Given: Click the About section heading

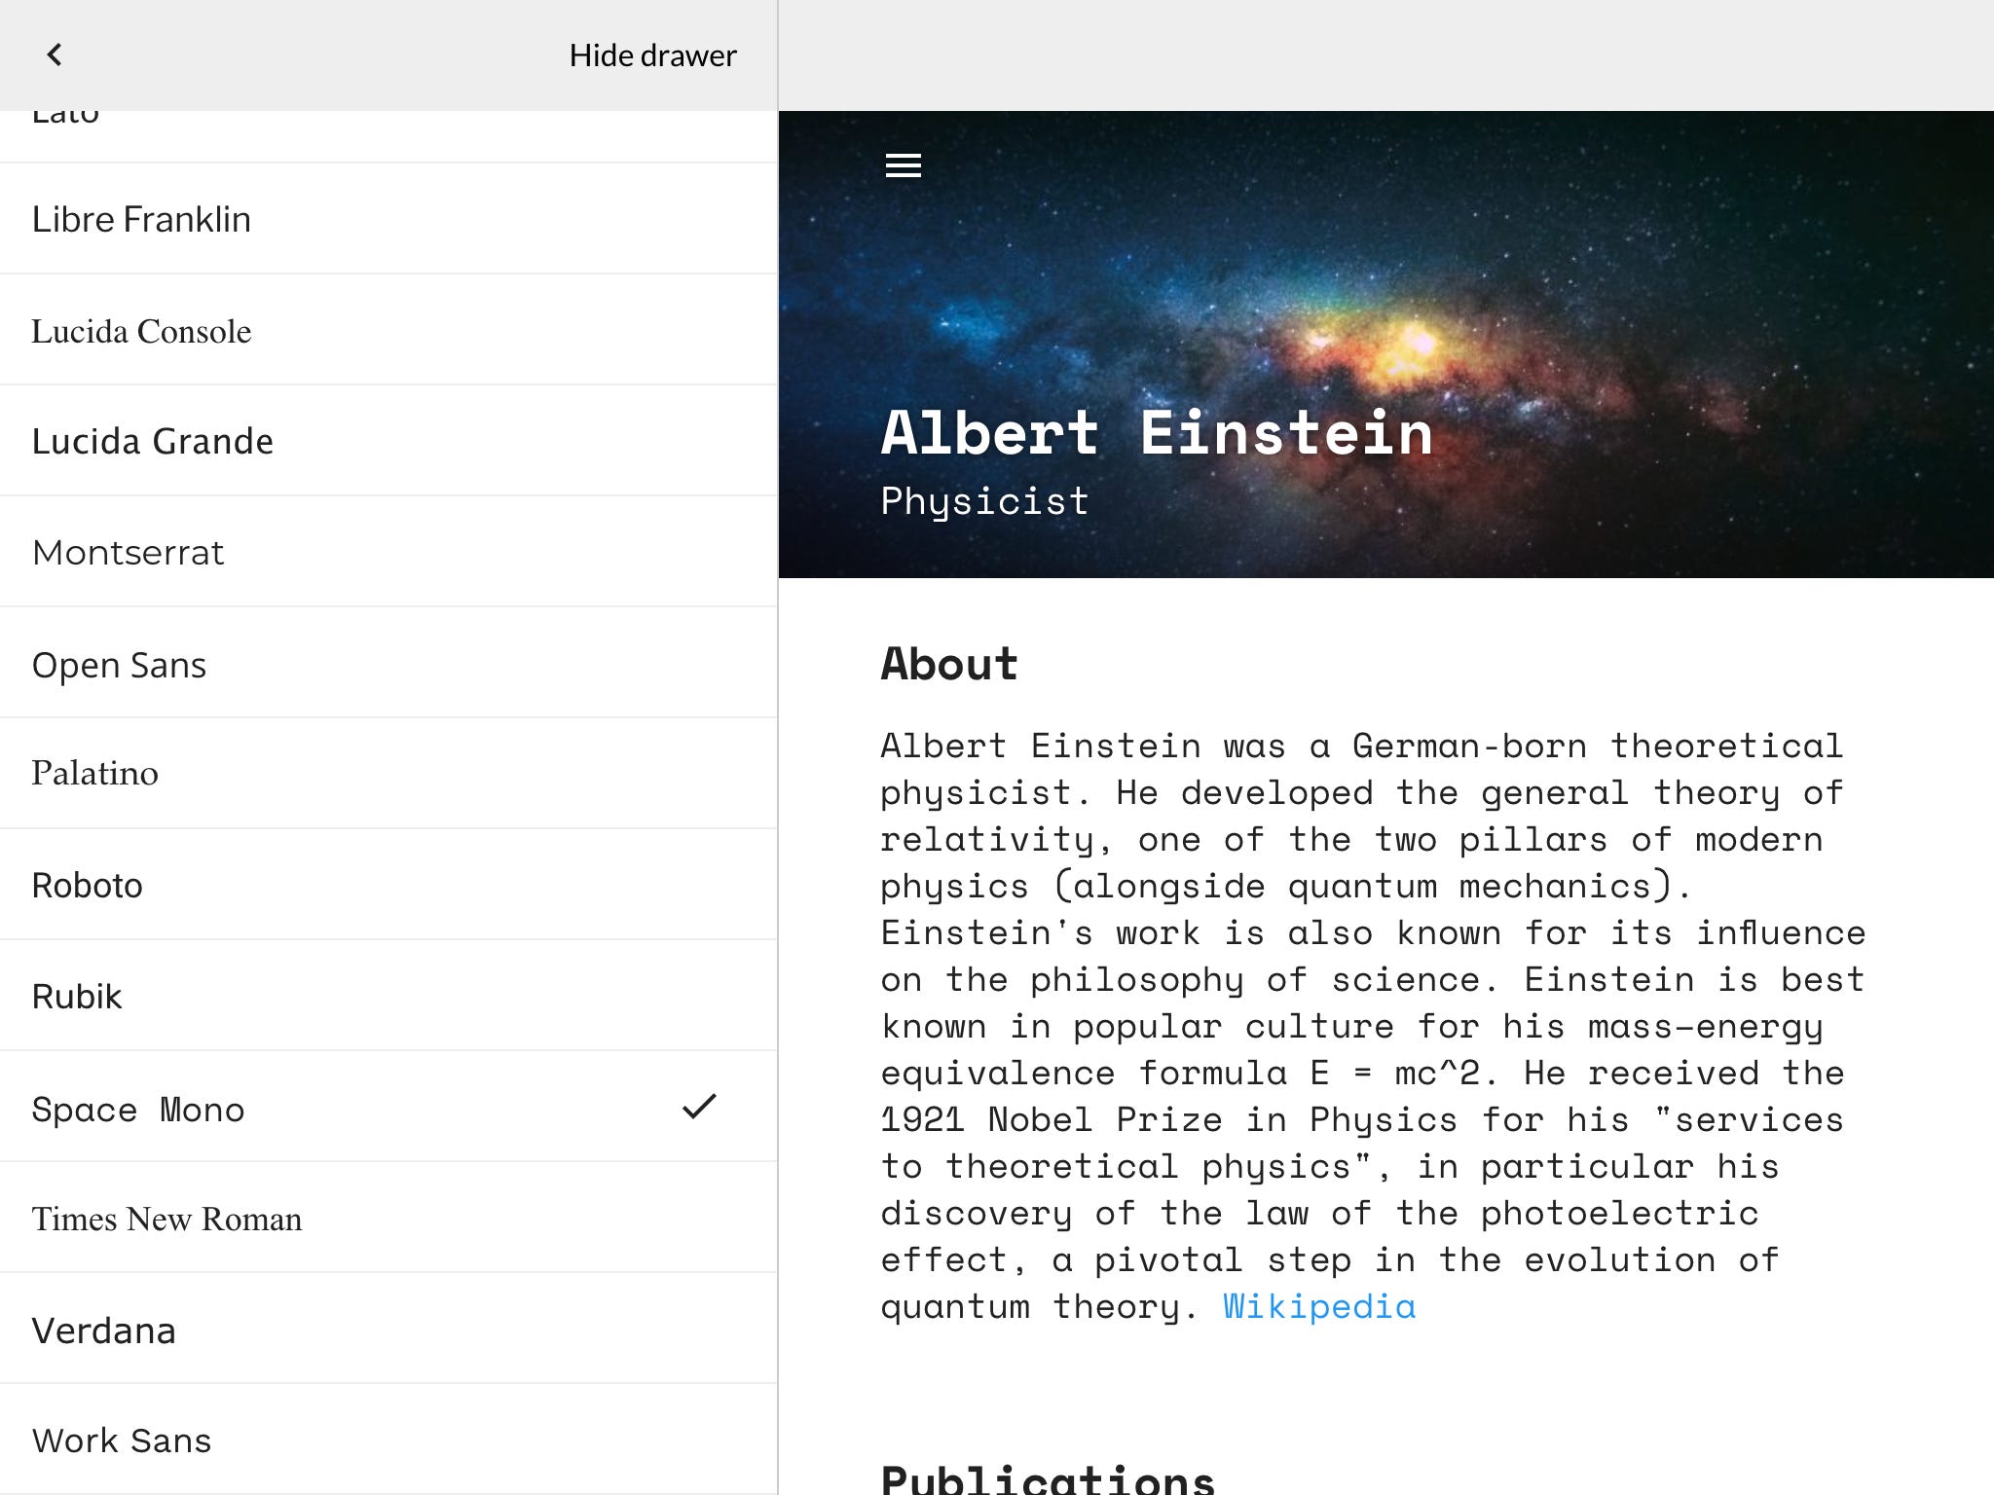Looking at the screenshot, I should tap(948, 664).
